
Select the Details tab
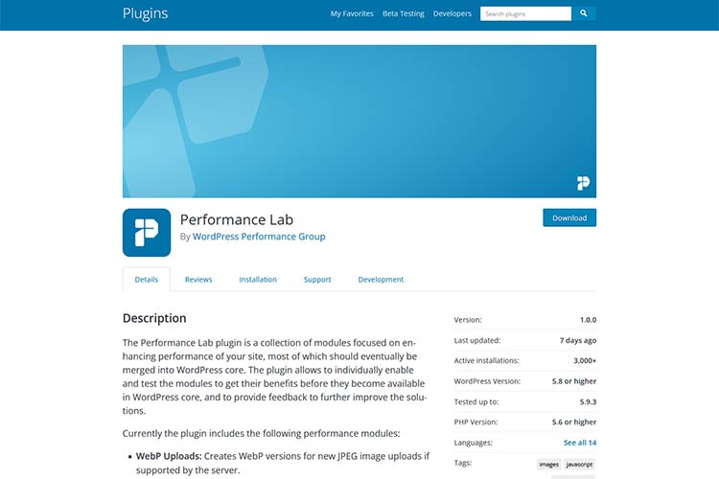click(x=147, y=280)
